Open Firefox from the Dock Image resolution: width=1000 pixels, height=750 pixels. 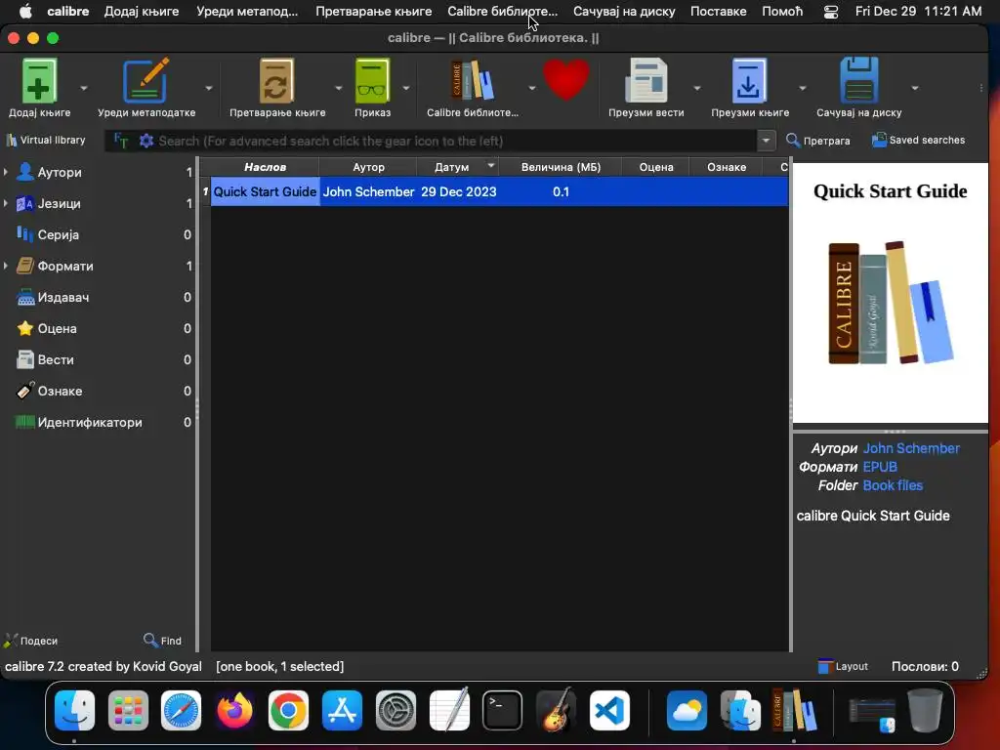tap(234, 711)
